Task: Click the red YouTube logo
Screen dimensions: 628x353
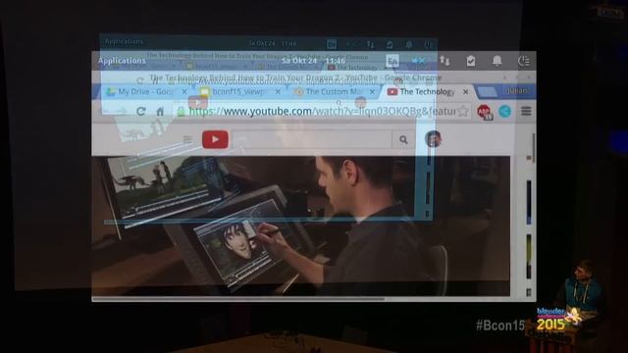Action: pos(215,139)
